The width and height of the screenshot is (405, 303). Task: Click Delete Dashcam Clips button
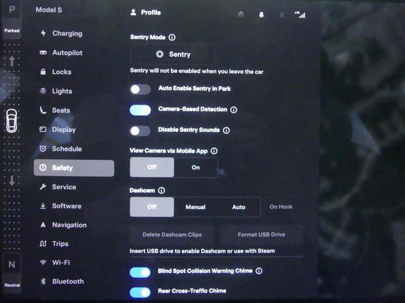click(x=172, y=235)
